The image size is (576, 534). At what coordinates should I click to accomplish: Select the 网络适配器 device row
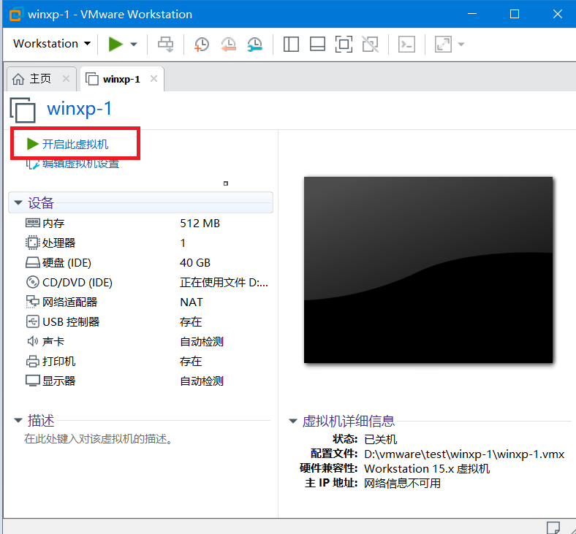pyautogui.click(x=147, y=302)
